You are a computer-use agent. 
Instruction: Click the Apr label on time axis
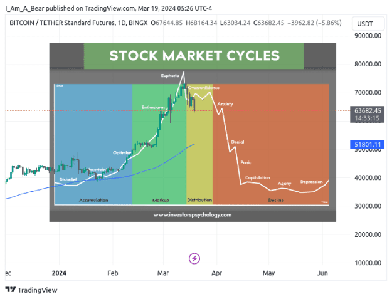point(216,273)
